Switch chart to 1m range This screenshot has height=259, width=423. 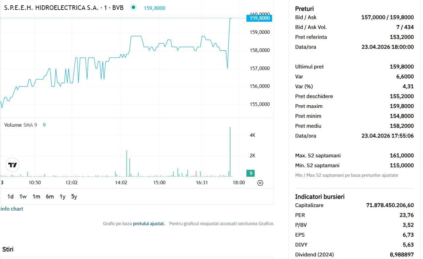click(x=36, y=196)
